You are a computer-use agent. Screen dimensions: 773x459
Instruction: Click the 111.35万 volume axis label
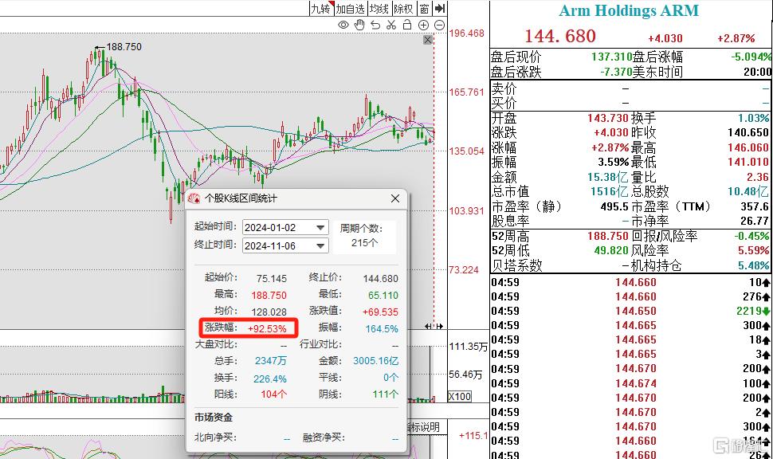468,347
